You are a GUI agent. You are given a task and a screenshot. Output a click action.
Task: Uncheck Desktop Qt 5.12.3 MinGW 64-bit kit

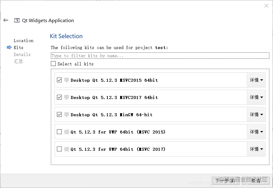(59, 114)
